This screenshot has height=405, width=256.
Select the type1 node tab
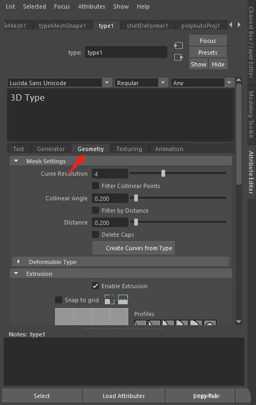click(106, 26)
